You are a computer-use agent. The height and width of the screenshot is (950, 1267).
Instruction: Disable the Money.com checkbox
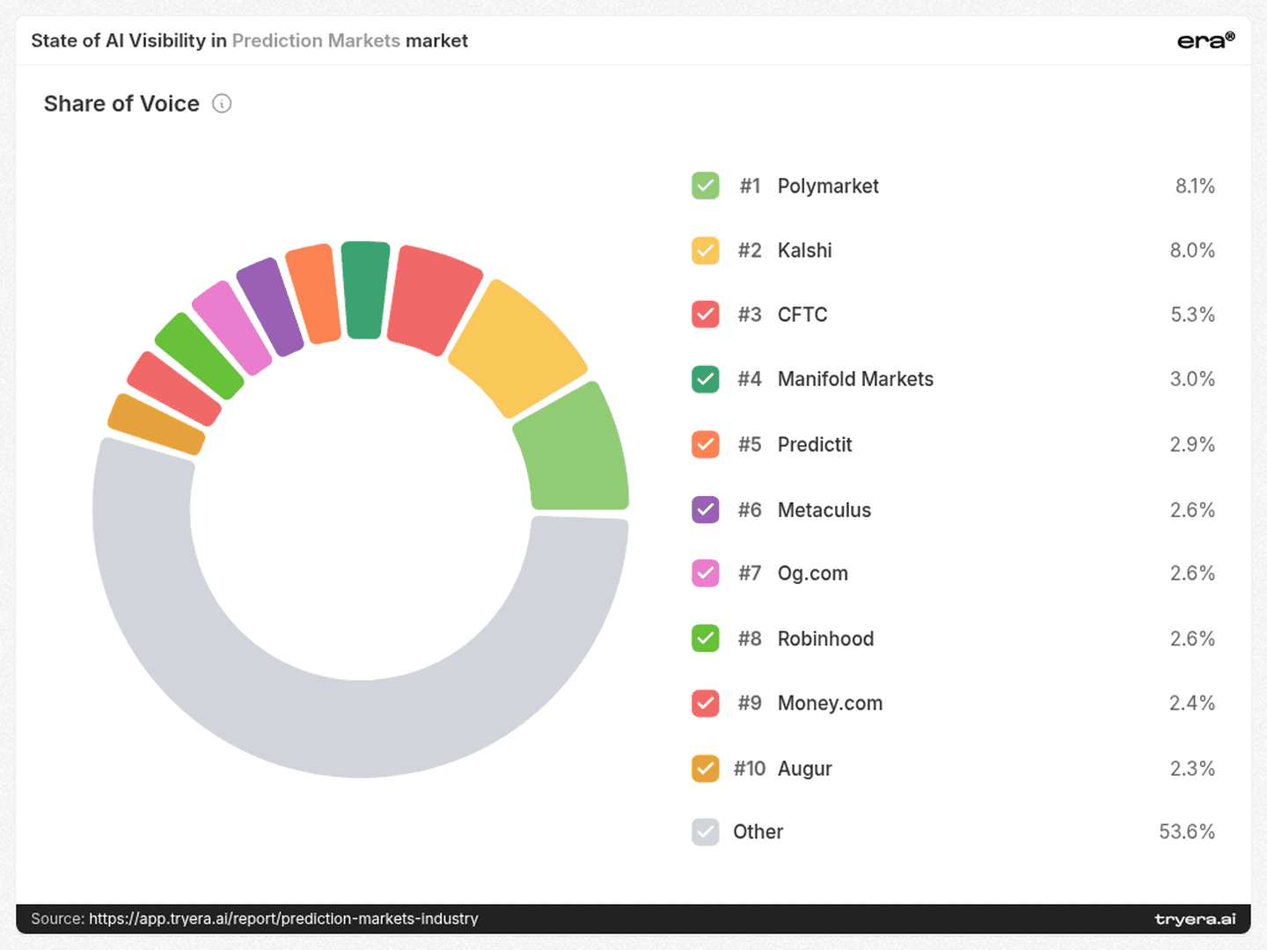[706, 703]
